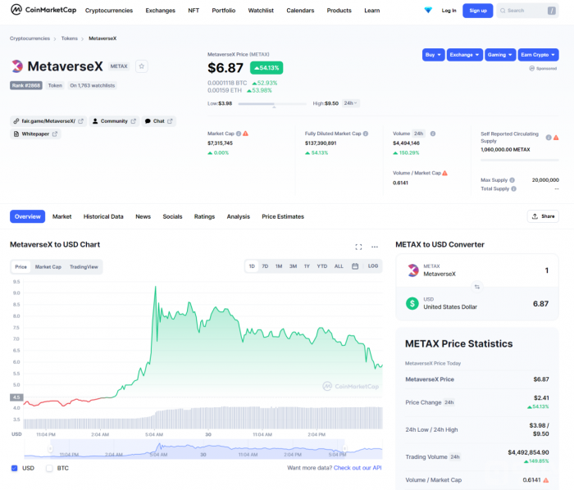This screenshot has height=490, width=574.
Task: Open fair.game/MetaverseX website link
Action: (48, 121)
